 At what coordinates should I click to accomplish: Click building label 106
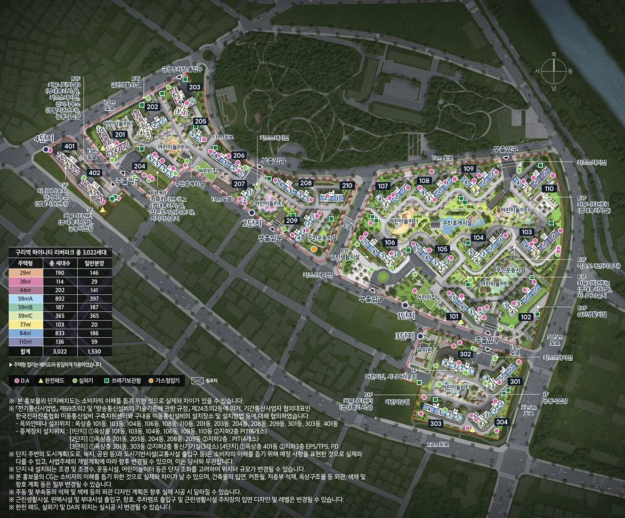[x=389, y=242]
